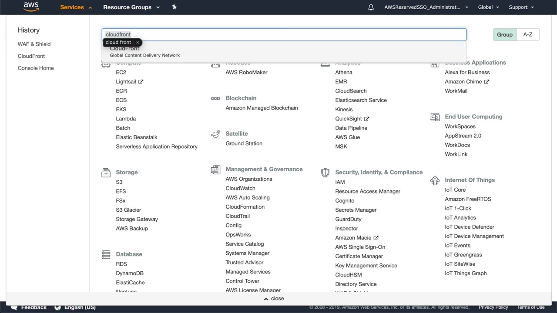Switch the services view to A-Z
Image resolution: width=557 pixels, height=313 pixels.
[528, 35]
